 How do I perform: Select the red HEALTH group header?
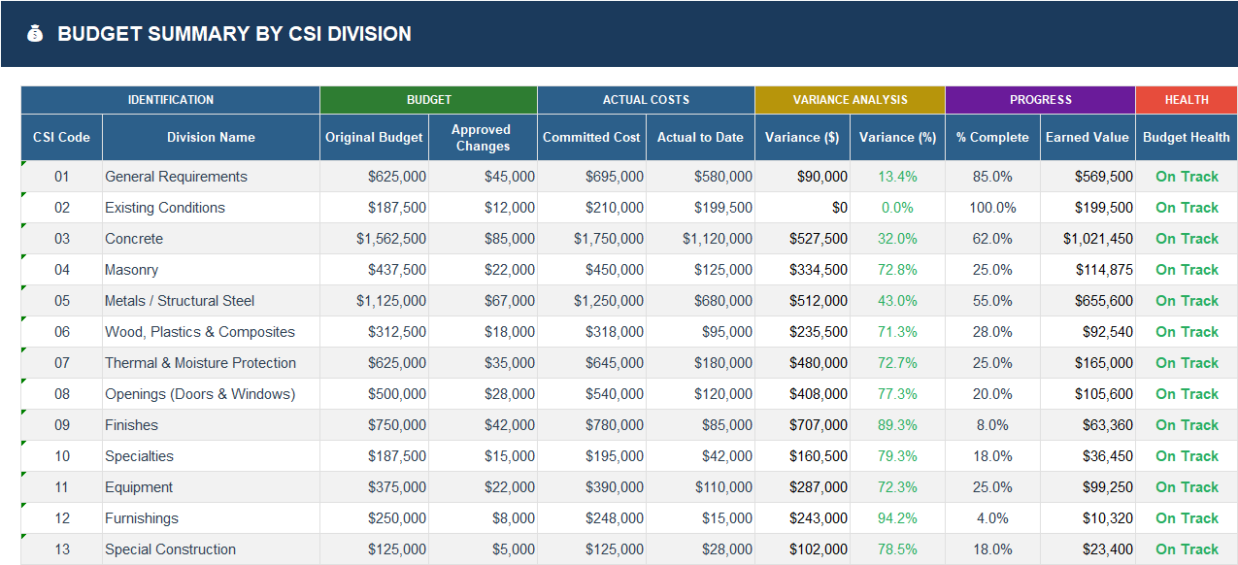[1187, 100]
